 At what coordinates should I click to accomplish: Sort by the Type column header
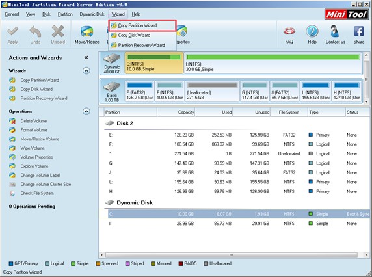pyautogui.click(x=326, y=112)
